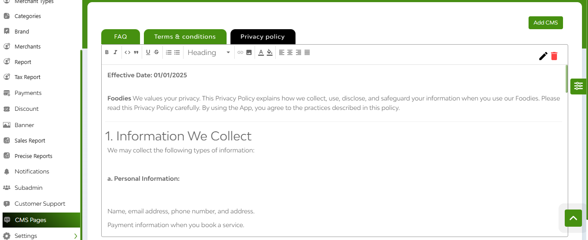Screen dimensions: 588x240
Task: Insert an image using the image icon
Action: (249, 52)
